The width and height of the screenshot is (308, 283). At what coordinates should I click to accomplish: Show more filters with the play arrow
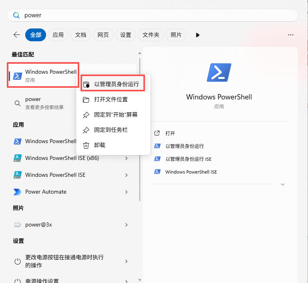(197, 35)
